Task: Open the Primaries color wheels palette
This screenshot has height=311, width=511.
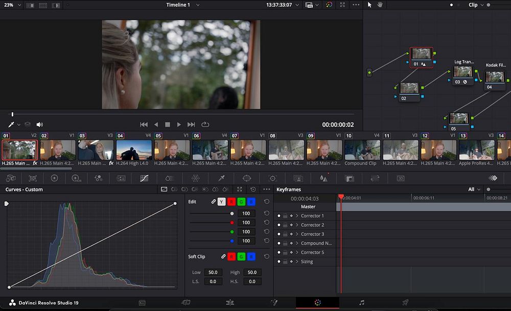Action: click(x=54, y=178)
